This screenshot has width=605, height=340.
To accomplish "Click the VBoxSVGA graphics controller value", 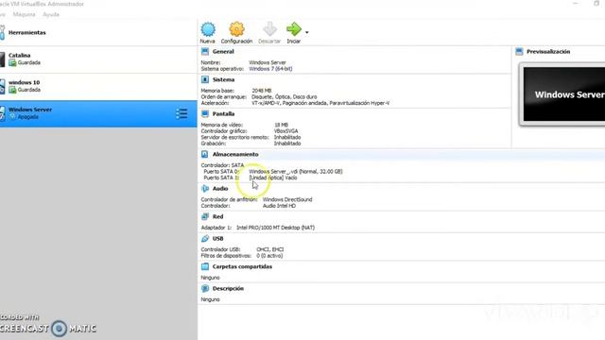I will 285,131.
